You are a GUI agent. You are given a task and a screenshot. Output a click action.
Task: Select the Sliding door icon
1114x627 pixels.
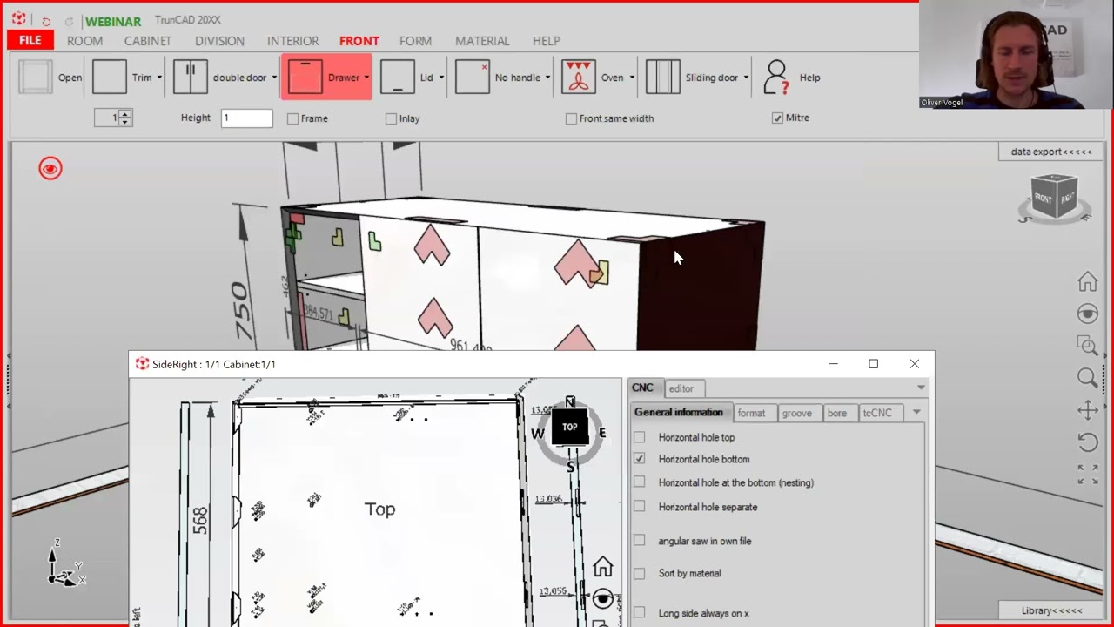pyautogui.click(x=662, y=78)
